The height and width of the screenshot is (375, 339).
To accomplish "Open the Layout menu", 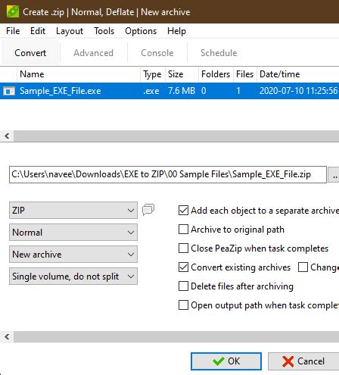I will pyautogui.click(x=70, y=31).
